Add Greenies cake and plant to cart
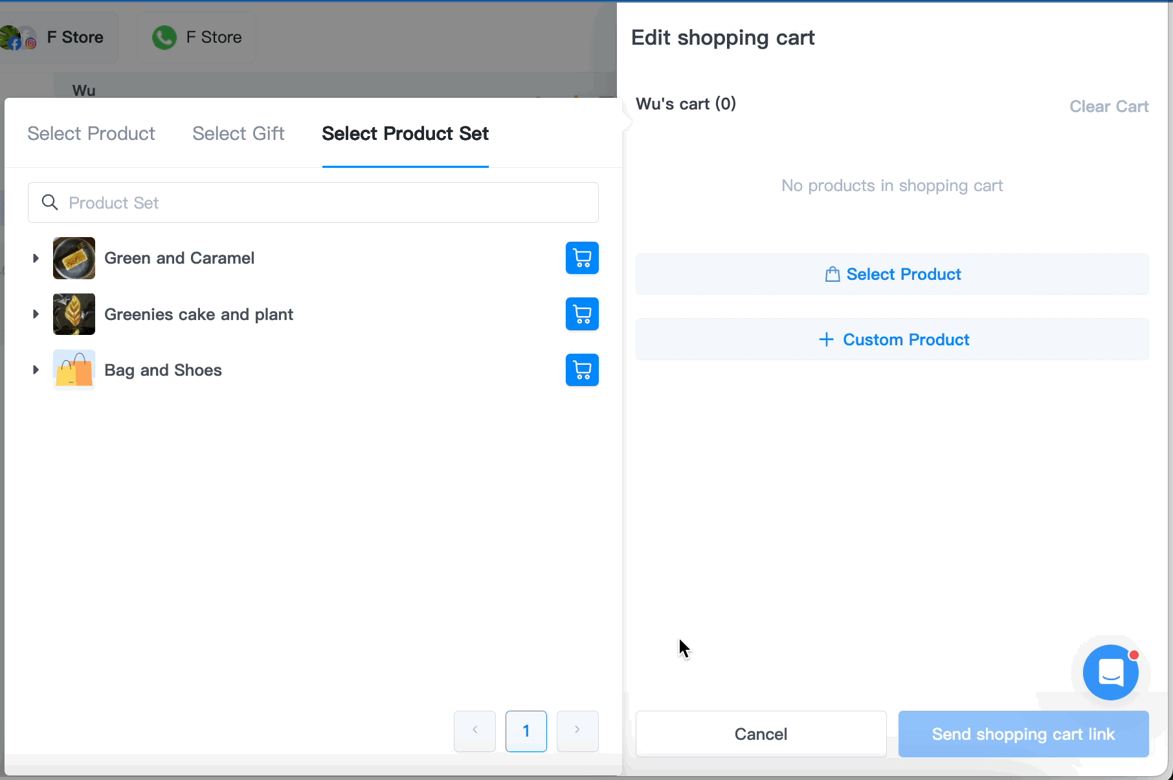The image size is (1173, 780). click(582, 314)
